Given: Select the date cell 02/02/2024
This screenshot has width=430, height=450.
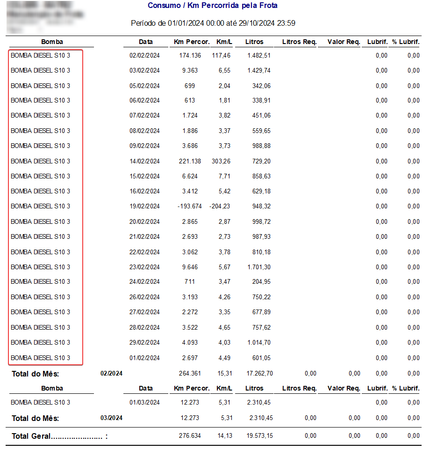Looking at the screenshot, I should (144, 55).
